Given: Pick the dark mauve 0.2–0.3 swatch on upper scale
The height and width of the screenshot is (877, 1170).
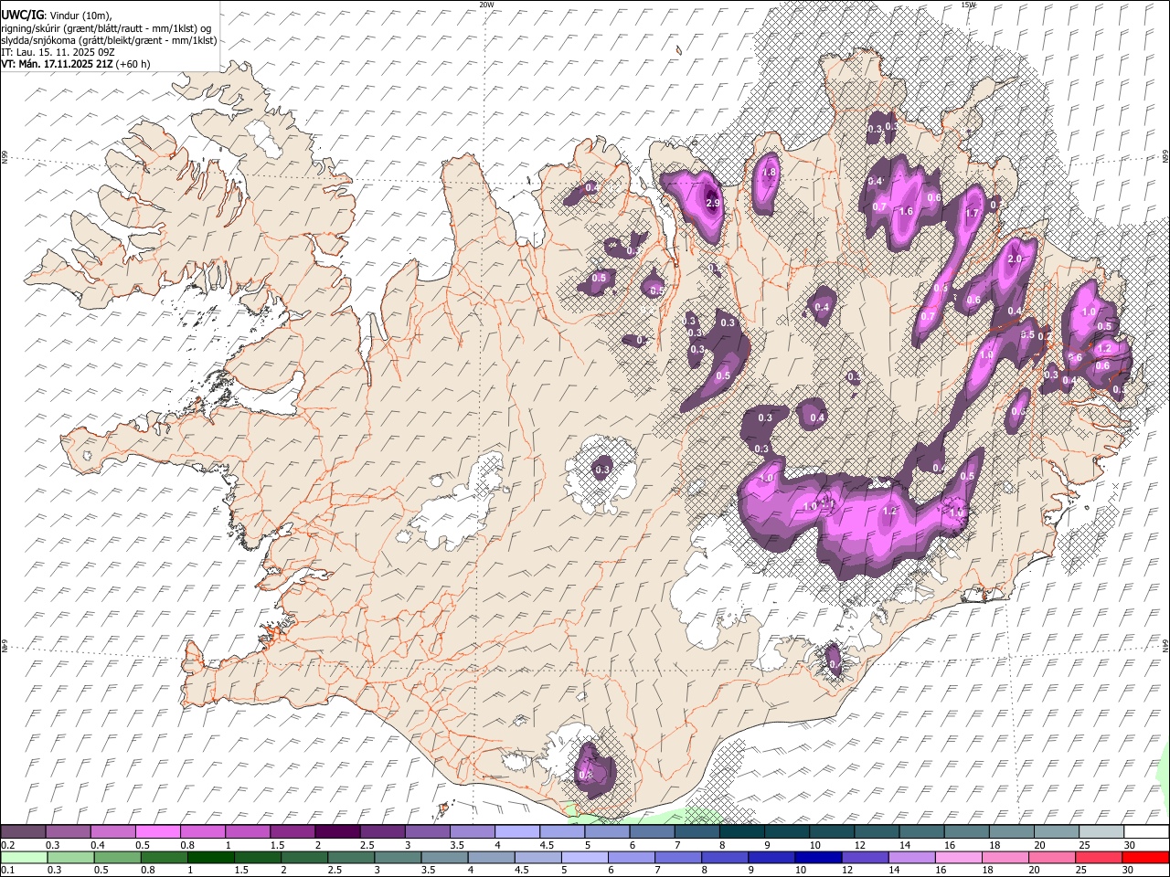Looking at the screenshot, I should tap(23, 832).
